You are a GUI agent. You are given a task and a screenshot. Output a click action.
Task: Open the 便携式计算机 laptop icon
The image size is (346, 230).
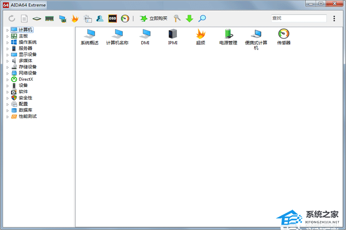pyautogui.click(x=256, y=40)
